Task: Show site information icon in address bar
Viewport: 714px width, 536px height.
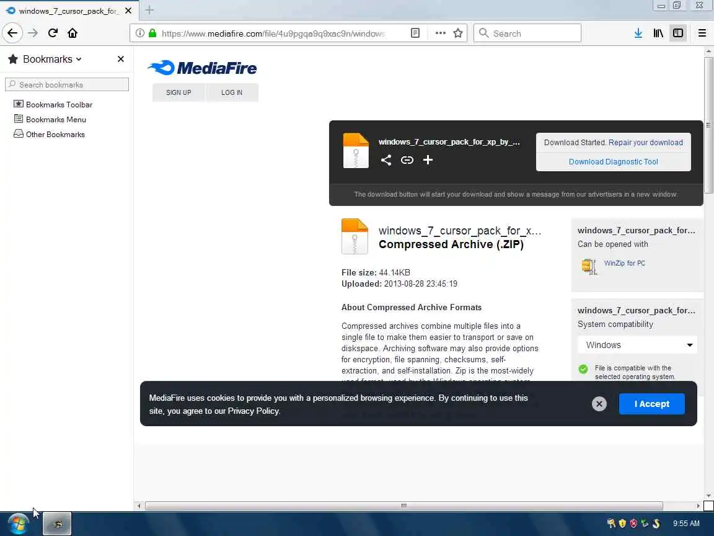Action: (140, 33)
